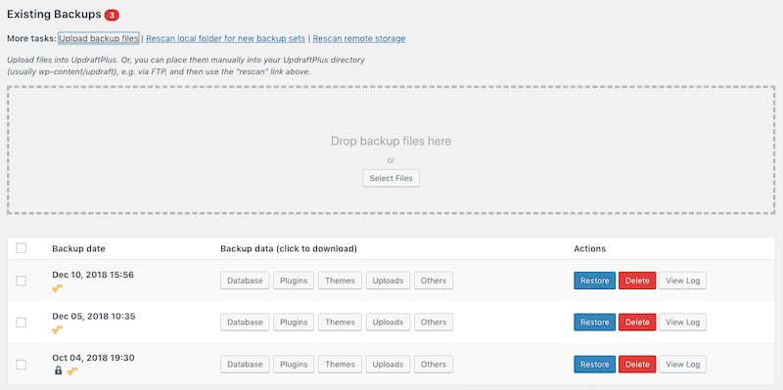Download Others from Dec 05 backup
The image size is (783, 390).
[x=434, y=323]
